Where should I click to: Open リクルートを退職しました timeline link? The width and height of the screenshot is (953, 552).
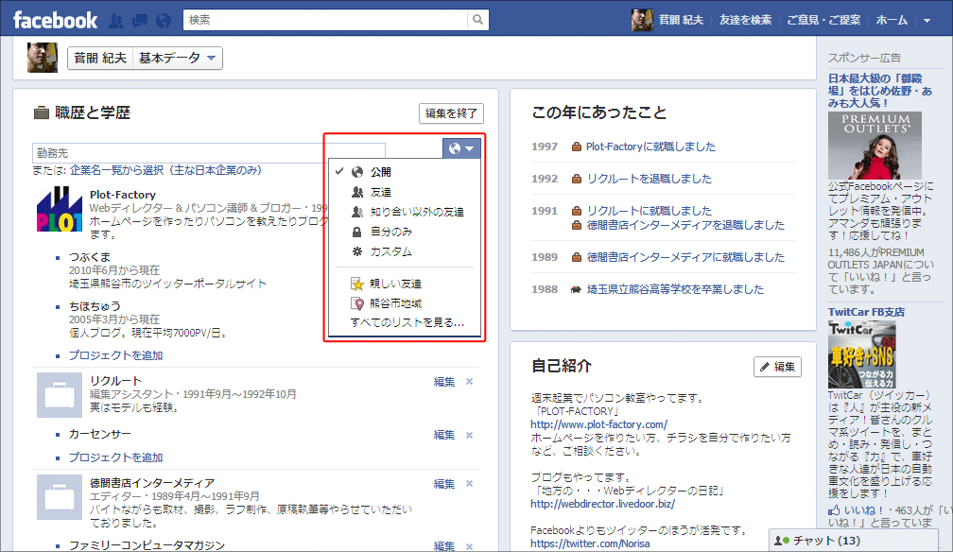coord(649,179)
